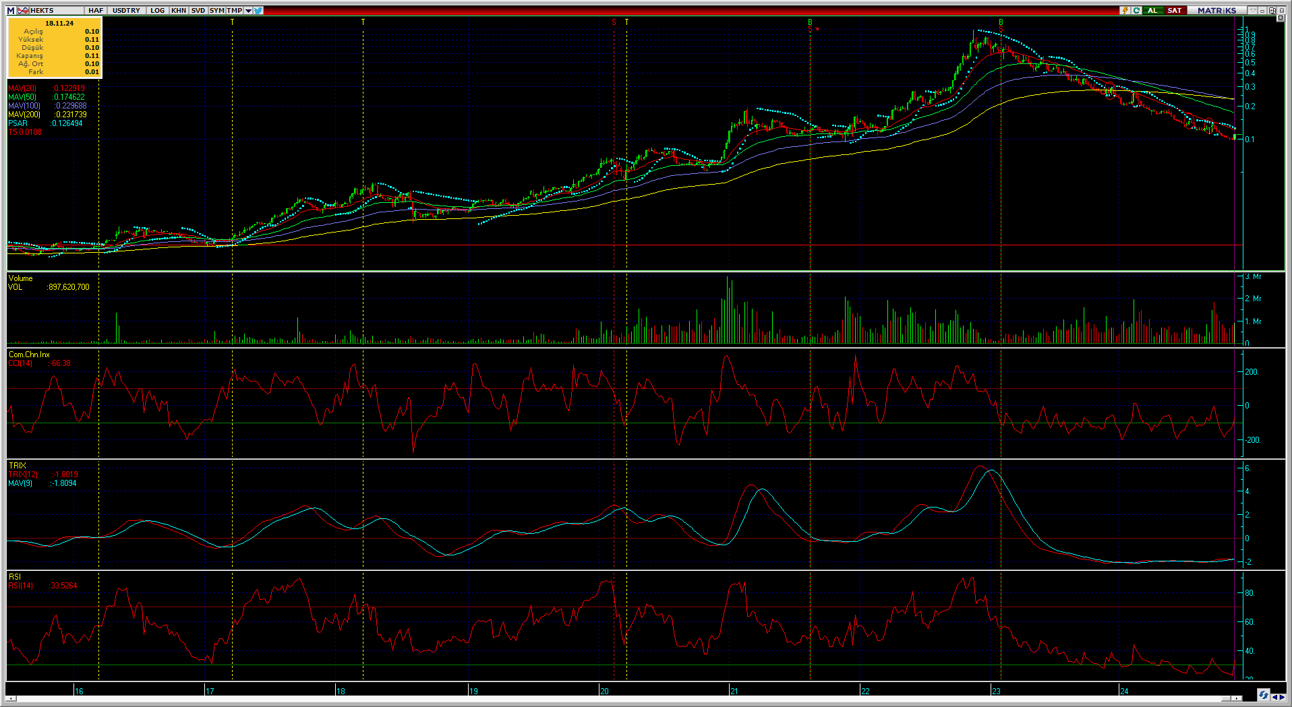1292x707 pixels.
Task: Click the horizontal scrollbar thumb
Action: [x=1226, y=698]
